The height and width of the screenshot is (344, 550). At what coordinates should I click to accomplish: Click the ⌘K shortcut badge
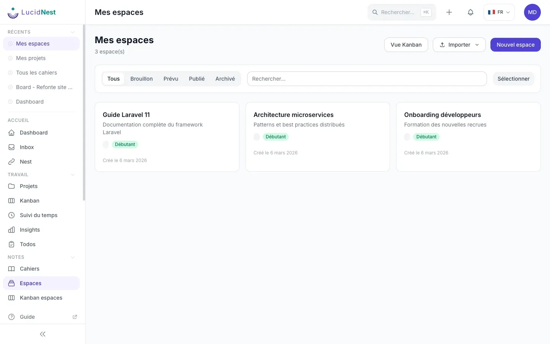click(x=426, y=12)
